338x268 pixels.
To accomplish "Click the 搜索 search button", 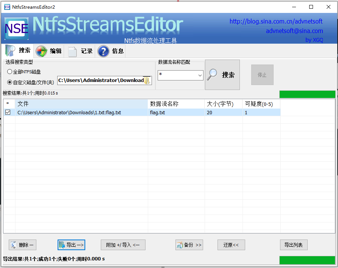I will pos(222,75).
